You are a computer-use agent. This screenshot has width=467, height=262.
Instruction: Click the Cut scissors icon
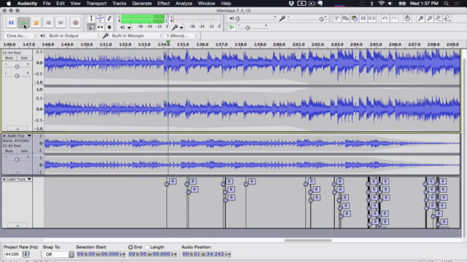pos(337,18)
